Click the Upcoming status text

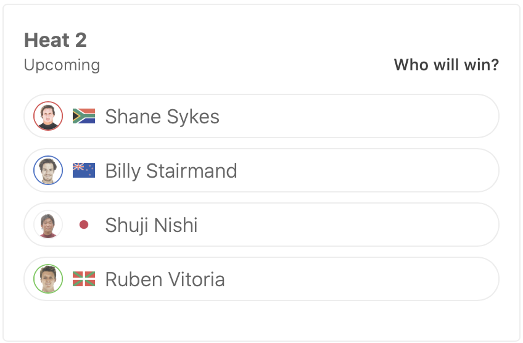(x=62, y=65)
